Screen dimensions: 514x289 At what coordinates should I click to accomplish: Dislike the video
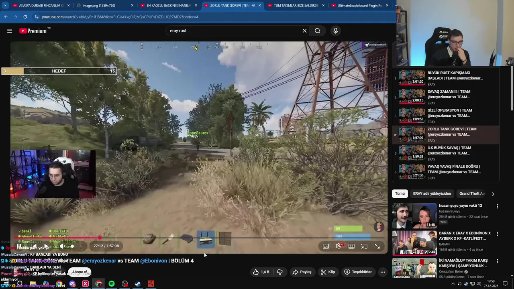(x=280, y=272)
